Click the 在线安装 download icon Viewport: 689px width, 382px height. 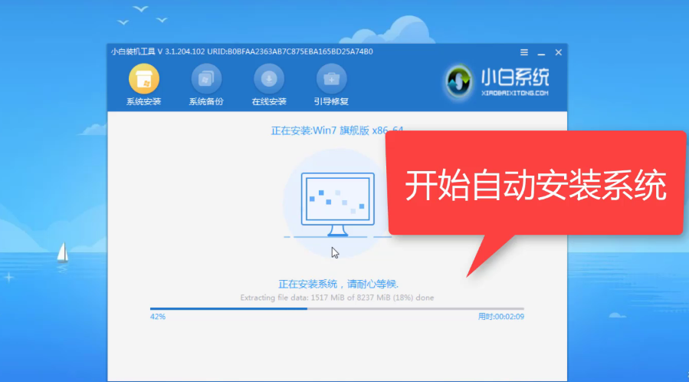pyautogui.click(x=269, y=79)
